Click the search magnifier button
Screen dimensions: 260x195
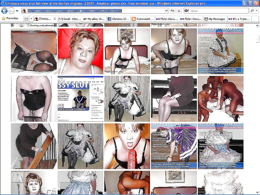coord(251,11)
